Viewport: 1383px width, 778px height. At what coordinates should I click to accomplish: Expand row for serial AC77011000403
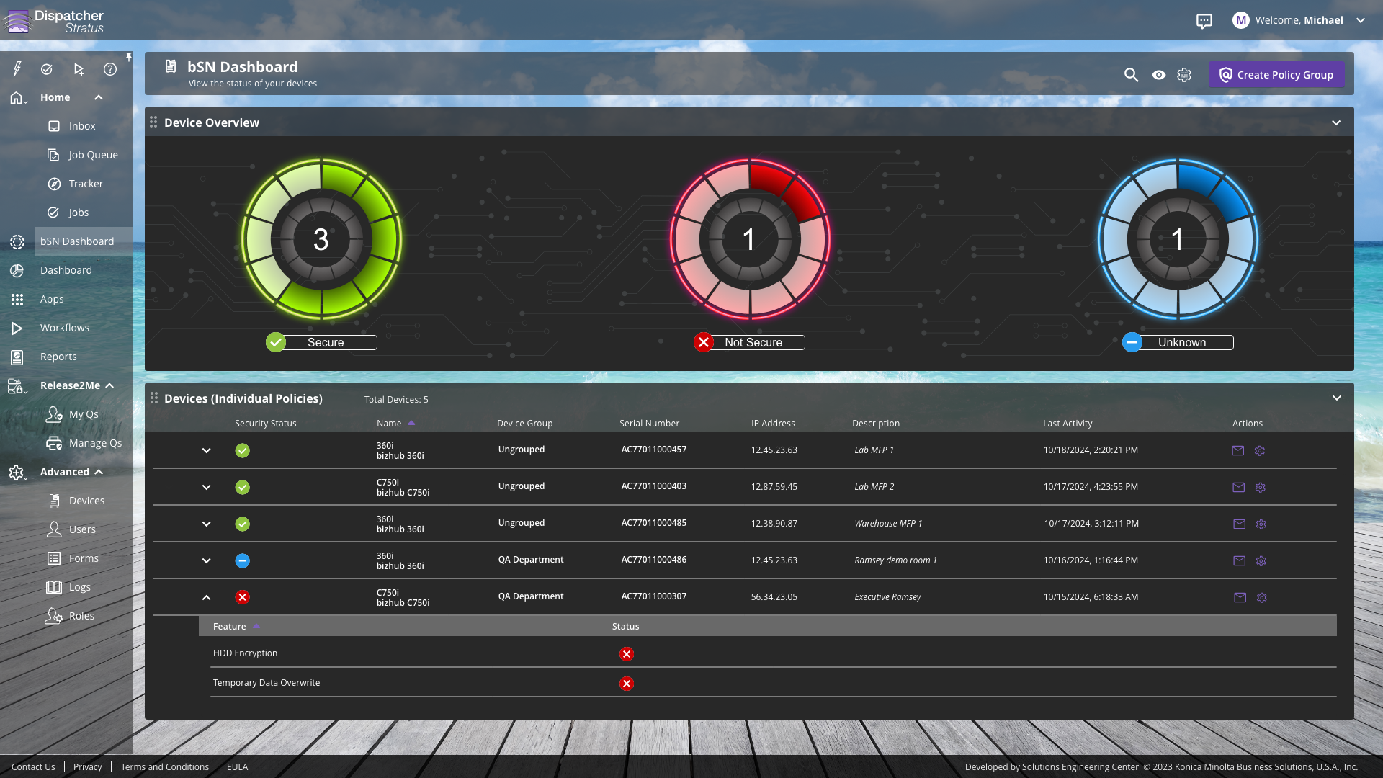(206, 488)
